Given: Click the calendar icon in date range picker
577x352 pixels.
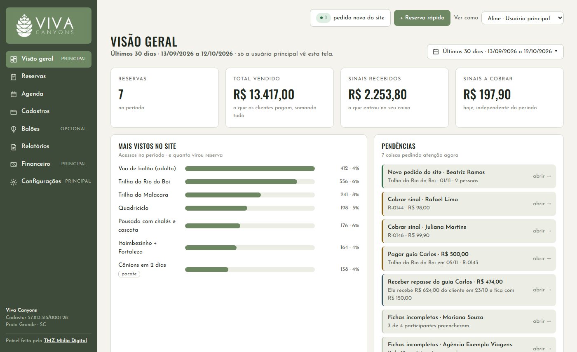Looking at the screenshot, I should pyautogui.click(x=436, y=52).
